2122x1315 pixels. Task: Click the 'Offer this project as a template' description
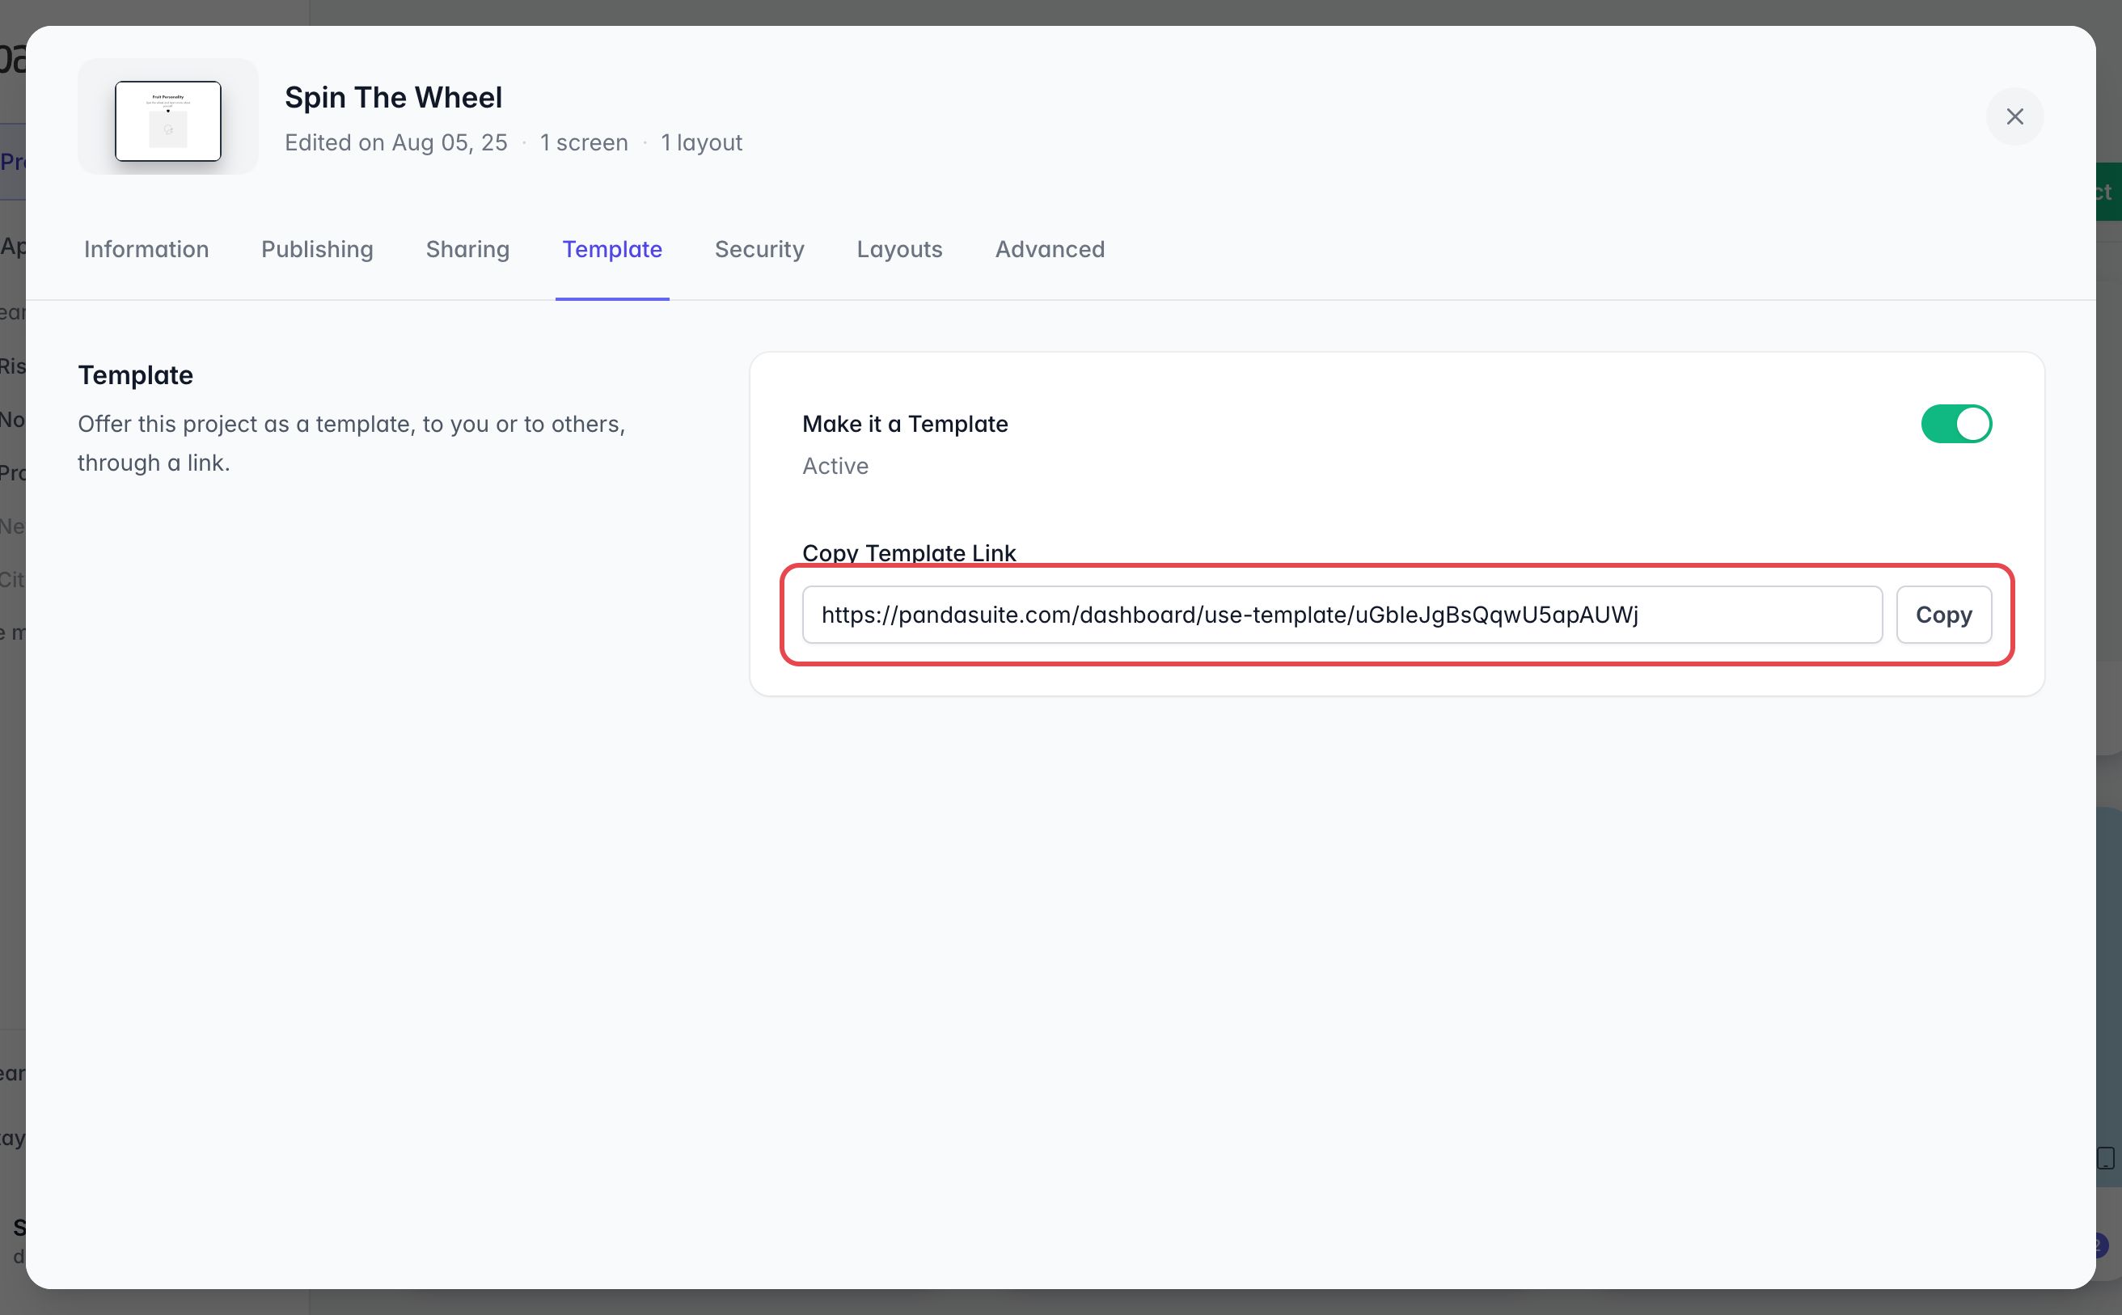(x=351, y=443)
